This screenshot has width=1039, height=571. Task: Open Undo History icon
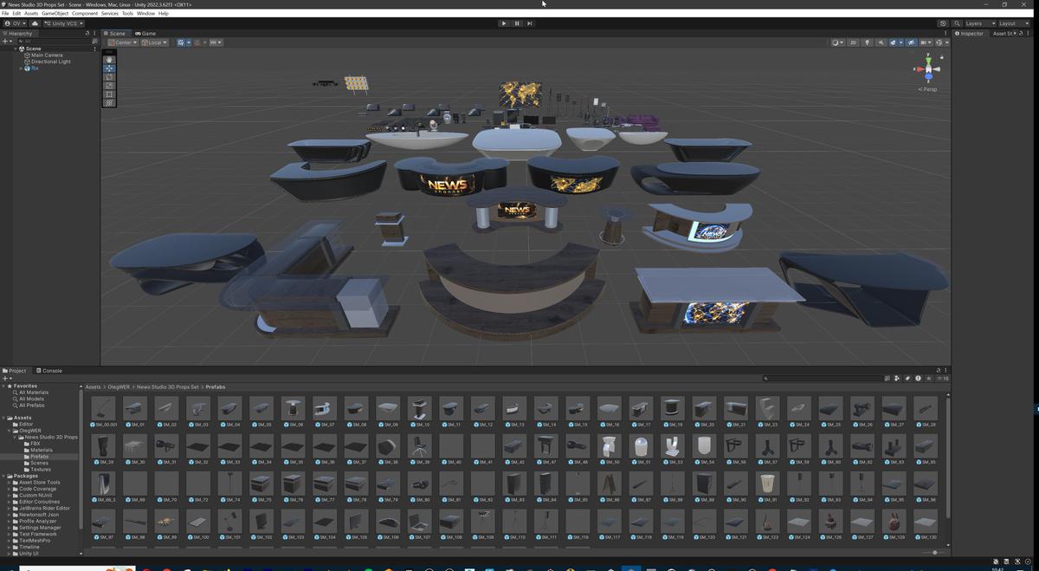click(x=943, y=23)
